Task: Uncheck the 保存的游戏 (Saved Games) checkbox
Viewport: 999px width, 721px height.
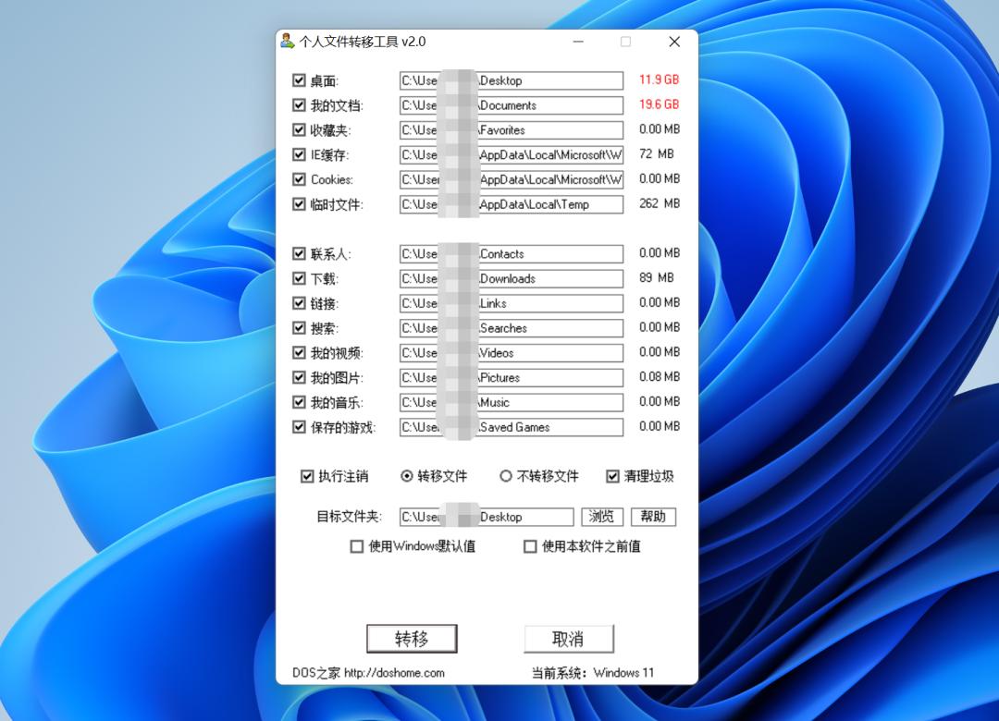Action: (299, 426)
